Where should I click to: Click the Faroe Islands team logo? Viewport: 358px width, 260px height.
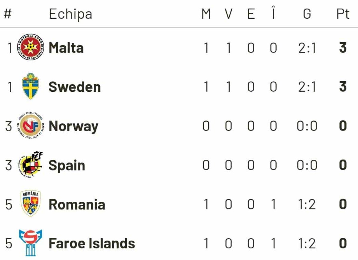tap(30, 243)
